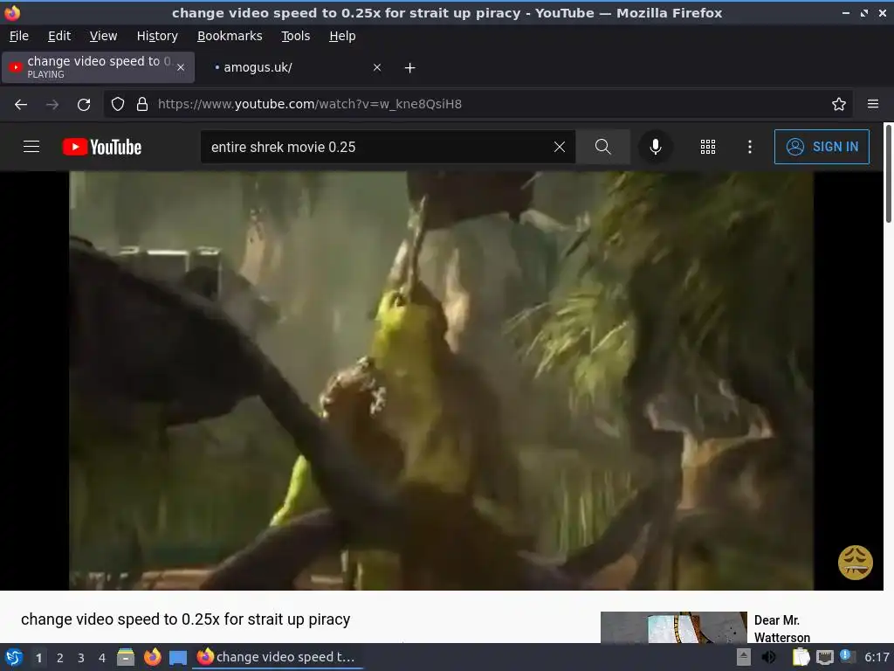
Task: Open the YouTube settings three-dot menu
Action: 750,147
